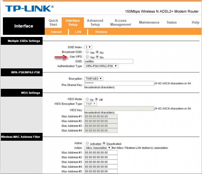Click filter Mac Address #5 field
The height and width of the screenshot is (174, 202).
[101, 171]
